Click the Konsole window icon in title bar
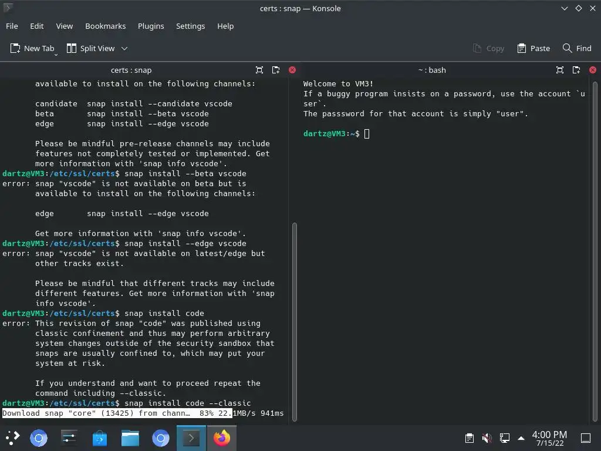Screen dimensions: 601x451 coord(8,8)
